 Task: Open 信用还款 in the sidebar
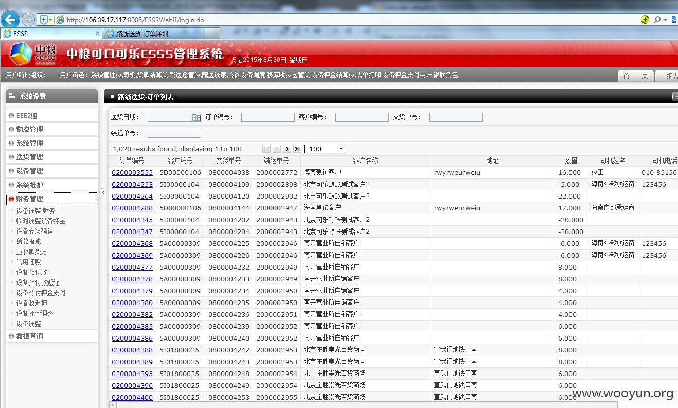pyautogui.click(x=28, y=262)
